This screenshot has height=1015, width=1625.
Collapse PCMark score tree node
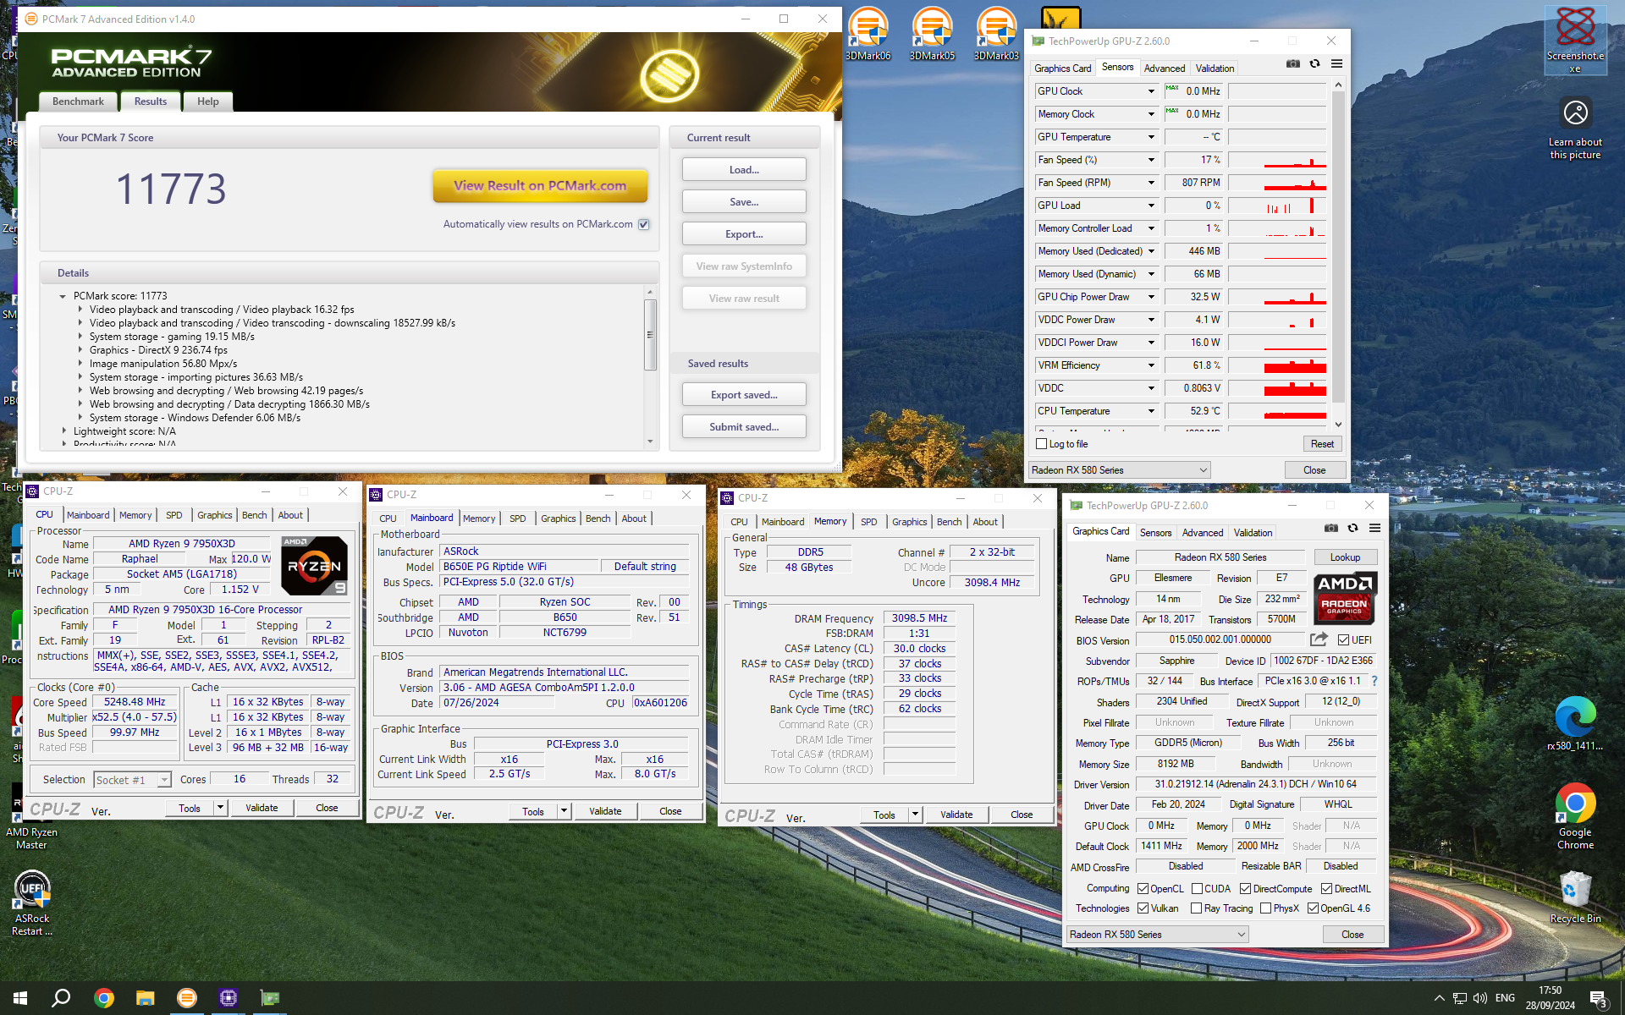point(63,296)
